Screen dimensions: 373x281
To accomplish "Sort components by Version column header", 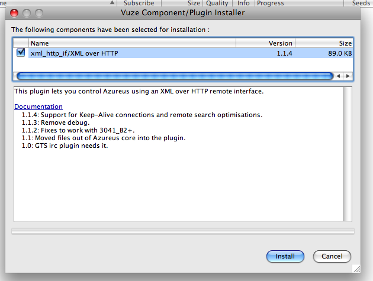I will click(x=265, y=43).
